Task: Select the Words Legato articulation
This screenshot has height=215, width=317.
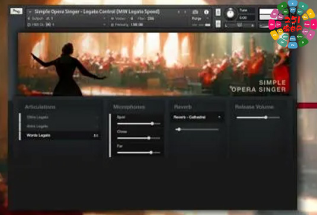Action: [x=60, y=136]
